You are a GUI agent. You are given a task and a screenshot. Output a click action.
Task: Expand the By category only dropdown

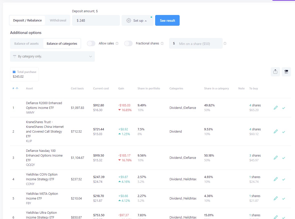(x=52, y=56)
